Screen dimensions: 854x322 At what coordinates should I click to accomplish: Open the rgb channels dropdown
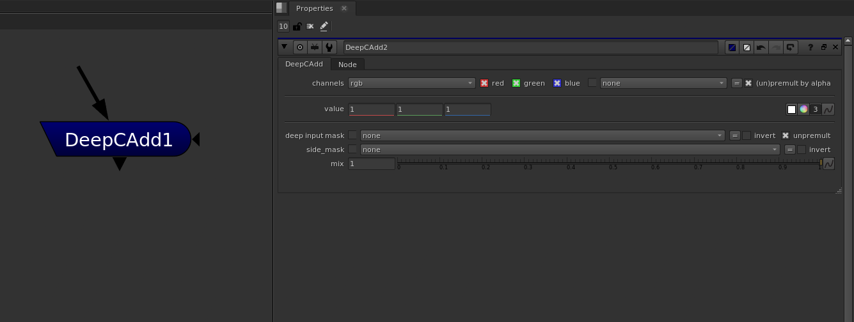[x=411, y=83]
